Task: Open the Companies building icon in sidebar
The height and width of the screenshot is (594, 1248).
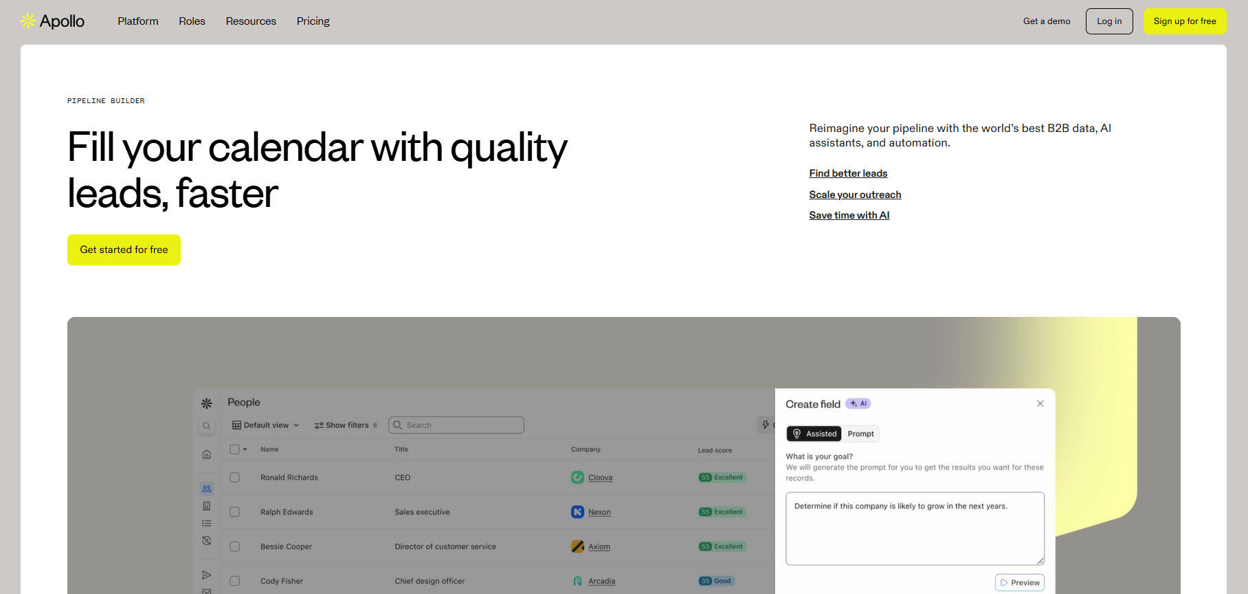Action: (x=206, y=506)
